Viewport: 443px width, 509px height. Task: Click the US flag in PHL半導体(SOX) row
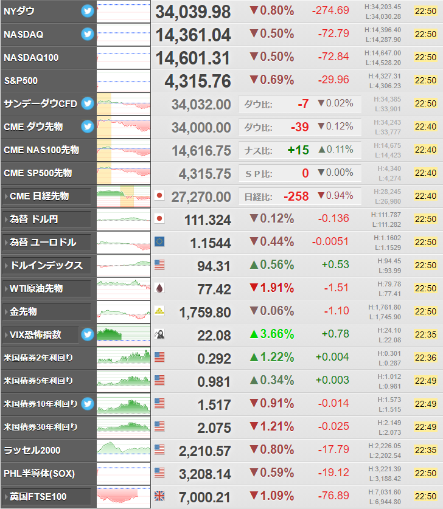point(159,473)
